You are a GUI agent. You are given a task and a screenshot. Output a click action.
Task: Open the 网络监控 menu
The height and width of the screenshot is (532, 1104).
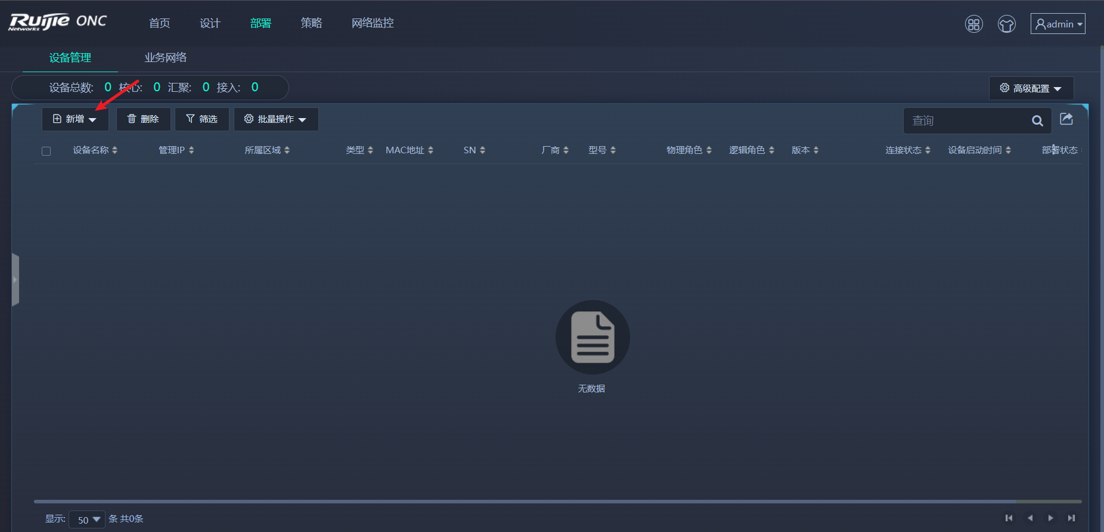click(x=373, y=23)
